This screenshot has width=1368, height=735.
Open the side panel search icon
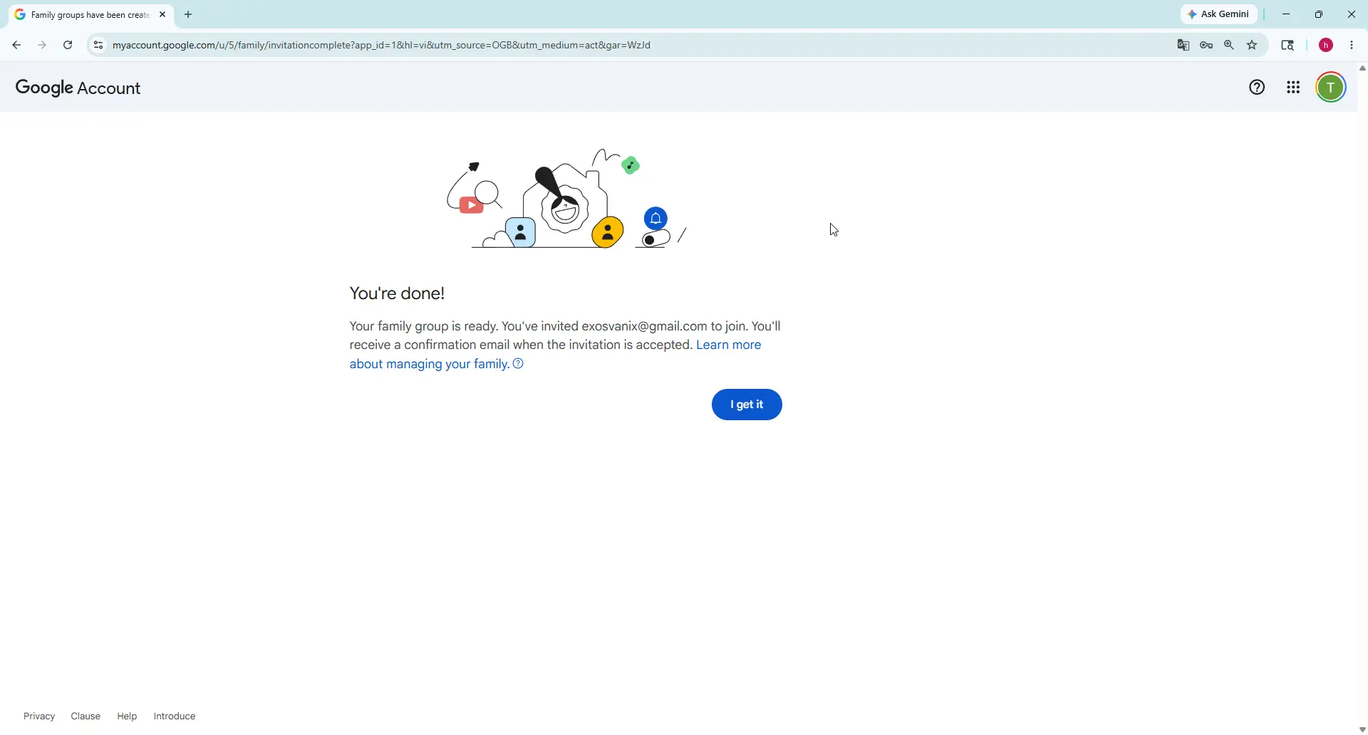(1289, 46)
